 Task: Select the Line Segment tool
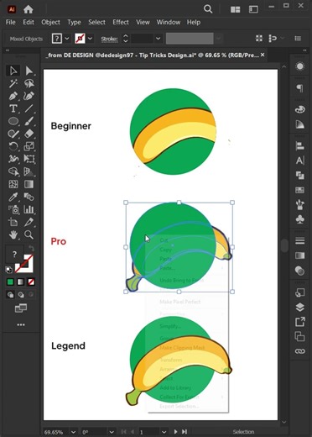(x=29, y=108)
